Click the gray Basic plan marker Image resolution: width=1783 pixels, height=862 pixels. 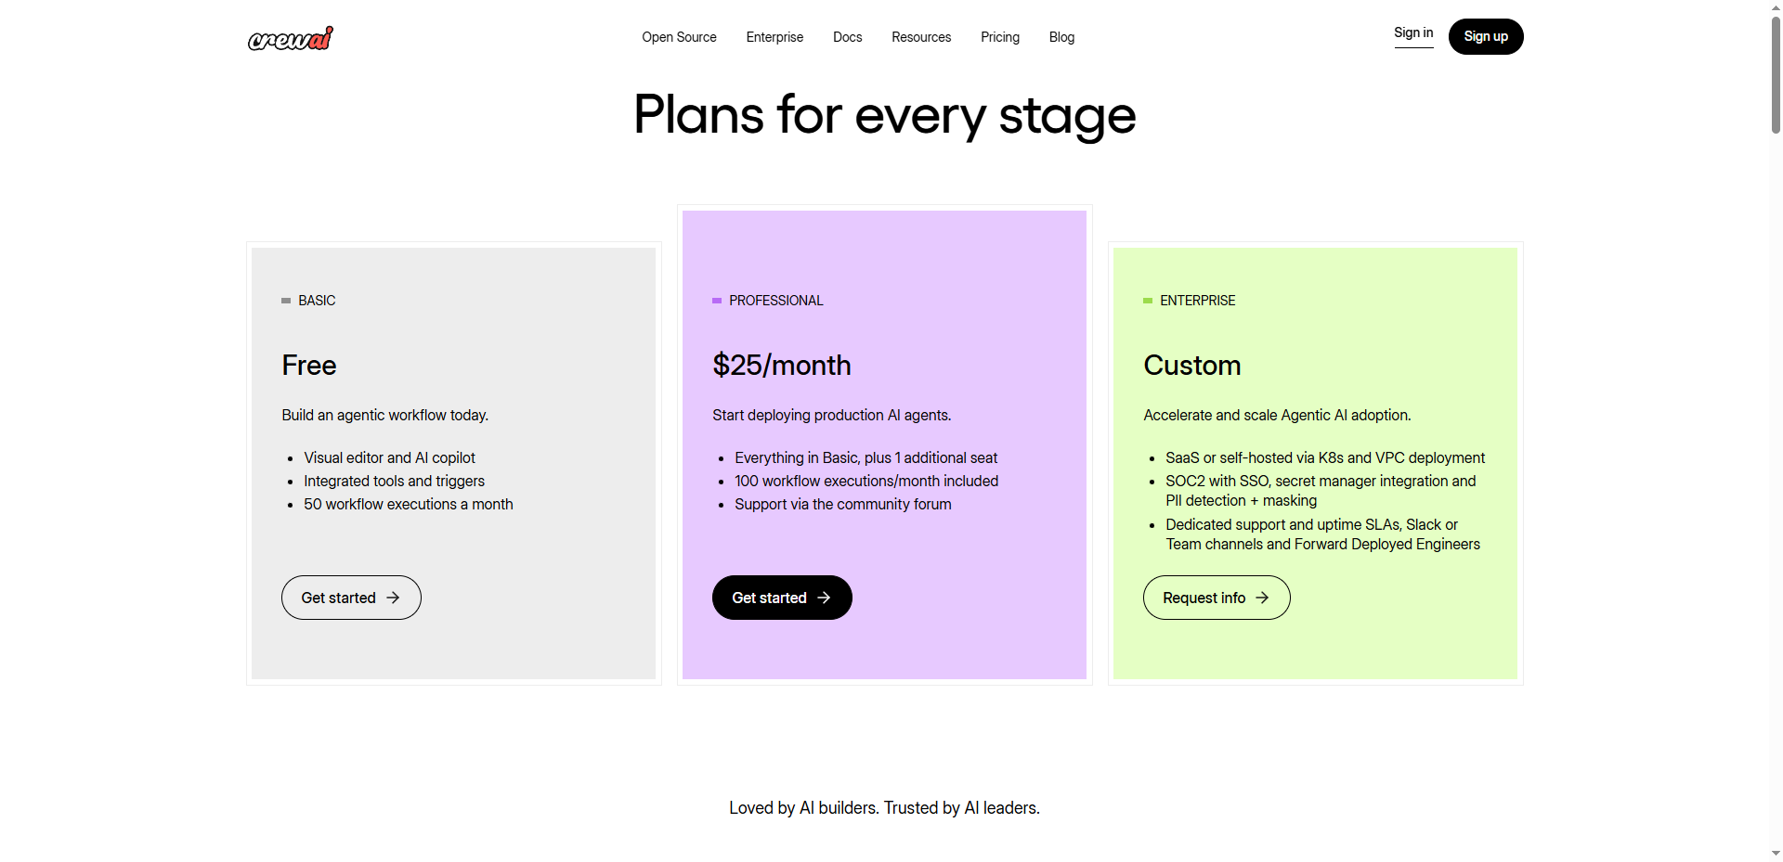286,301
